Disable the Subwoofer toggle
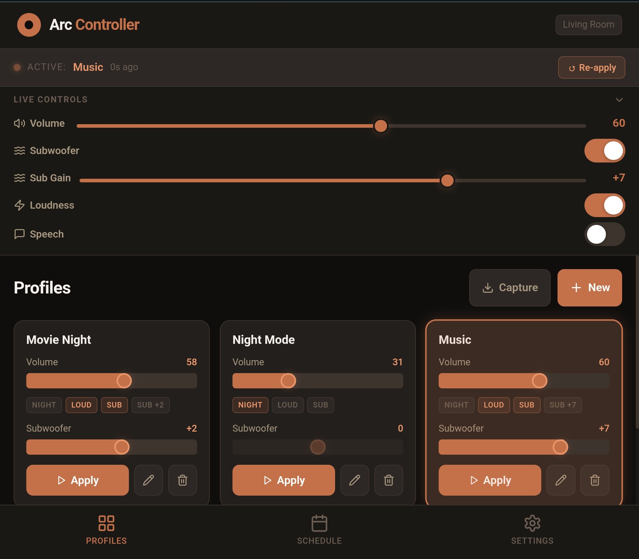 tap(605, 151)
